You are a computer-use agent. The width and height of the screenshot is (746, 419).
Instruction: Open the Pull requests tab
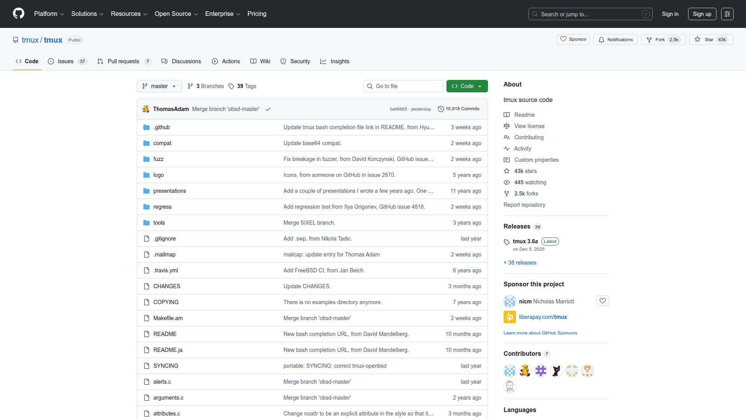click(124, 61)
